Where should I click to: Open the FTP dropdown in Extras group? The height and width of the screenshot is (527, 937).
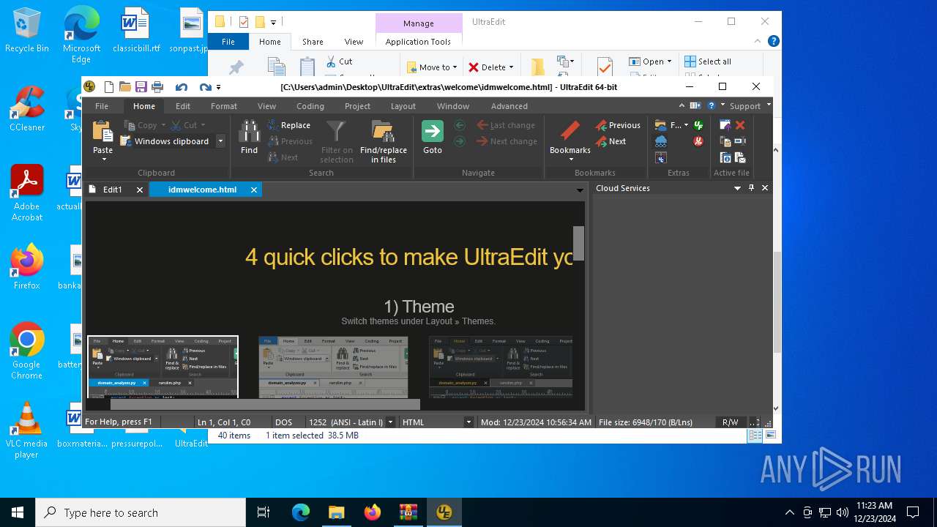(686, 125)
